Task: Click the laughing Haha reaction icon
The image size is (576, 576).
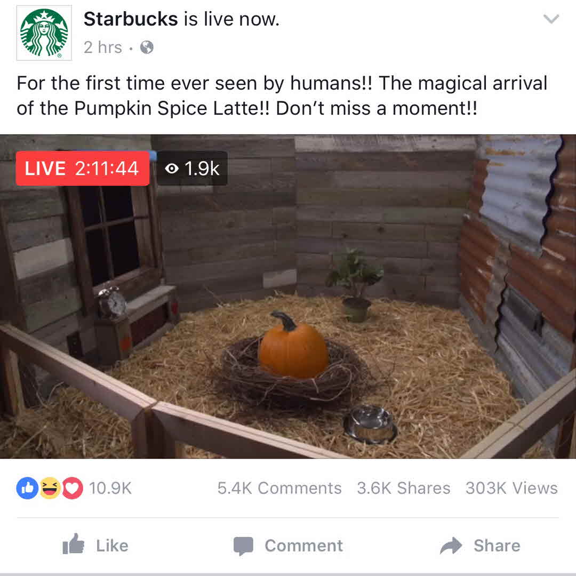Action: point(50,488)
